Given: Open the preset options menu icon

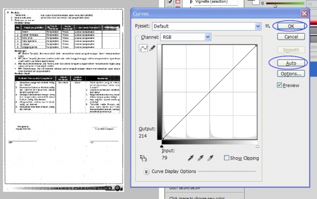Looking at the screenshot, I should 267,26.
